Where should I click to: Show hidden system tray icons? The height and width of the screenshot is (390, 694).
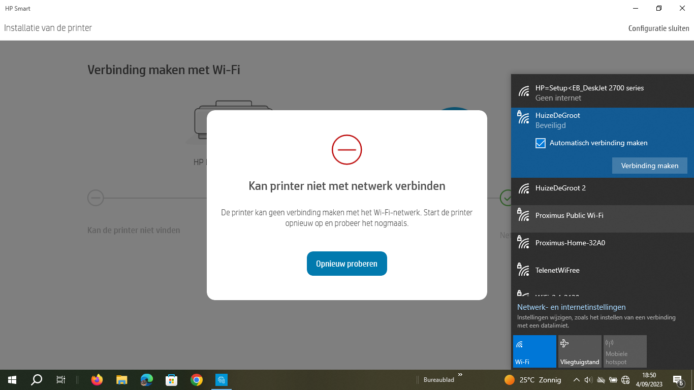click(576, 380)
